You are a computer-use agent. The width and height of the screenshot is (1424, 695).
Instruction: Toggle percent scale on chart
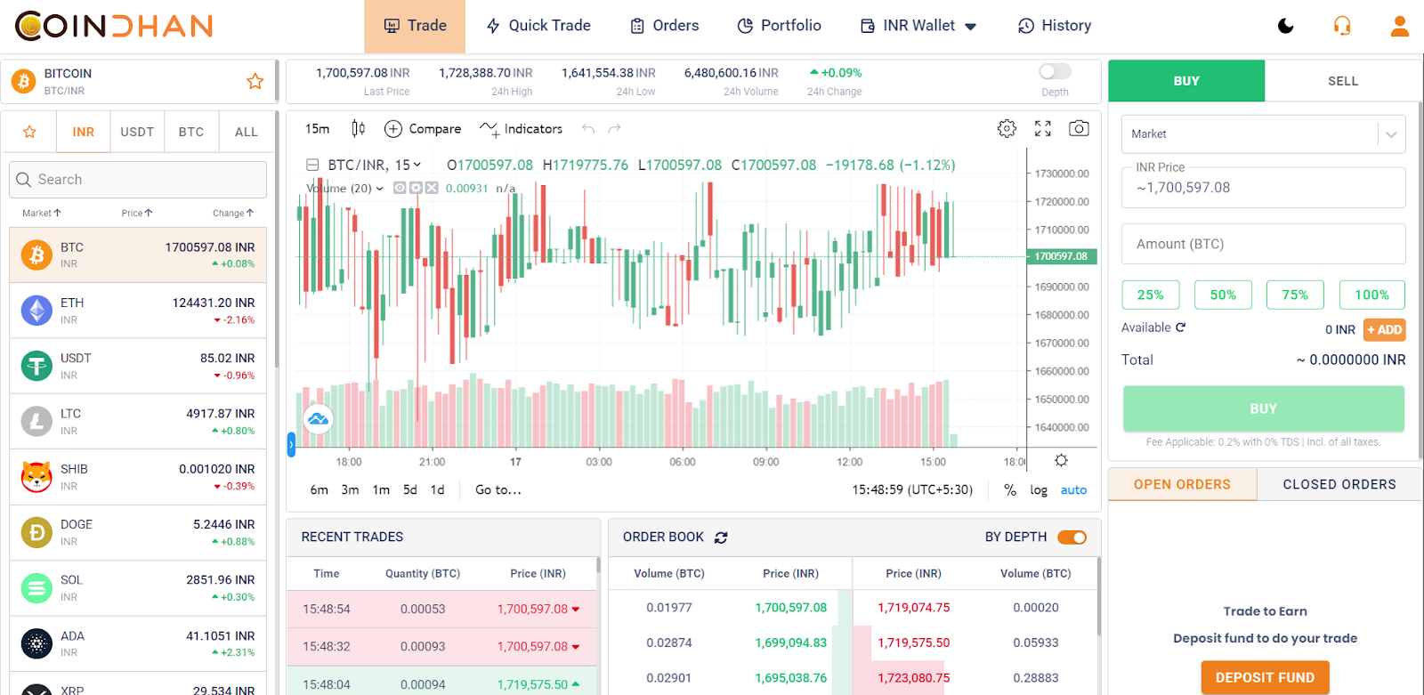click(x=1010, y=490)
